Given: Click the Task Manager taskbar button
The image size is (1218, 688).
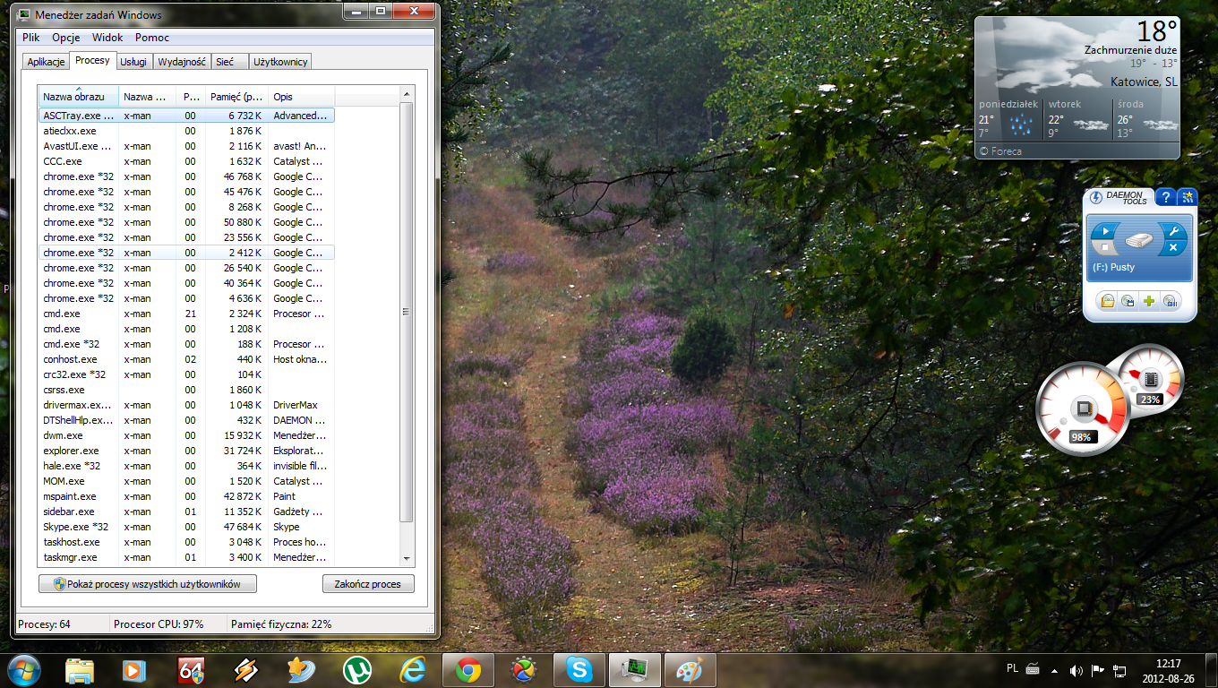Looking at the screenshot, I should point(635,670).
